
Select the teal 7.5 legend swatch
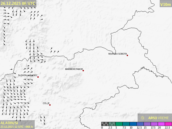click(126, 124)
